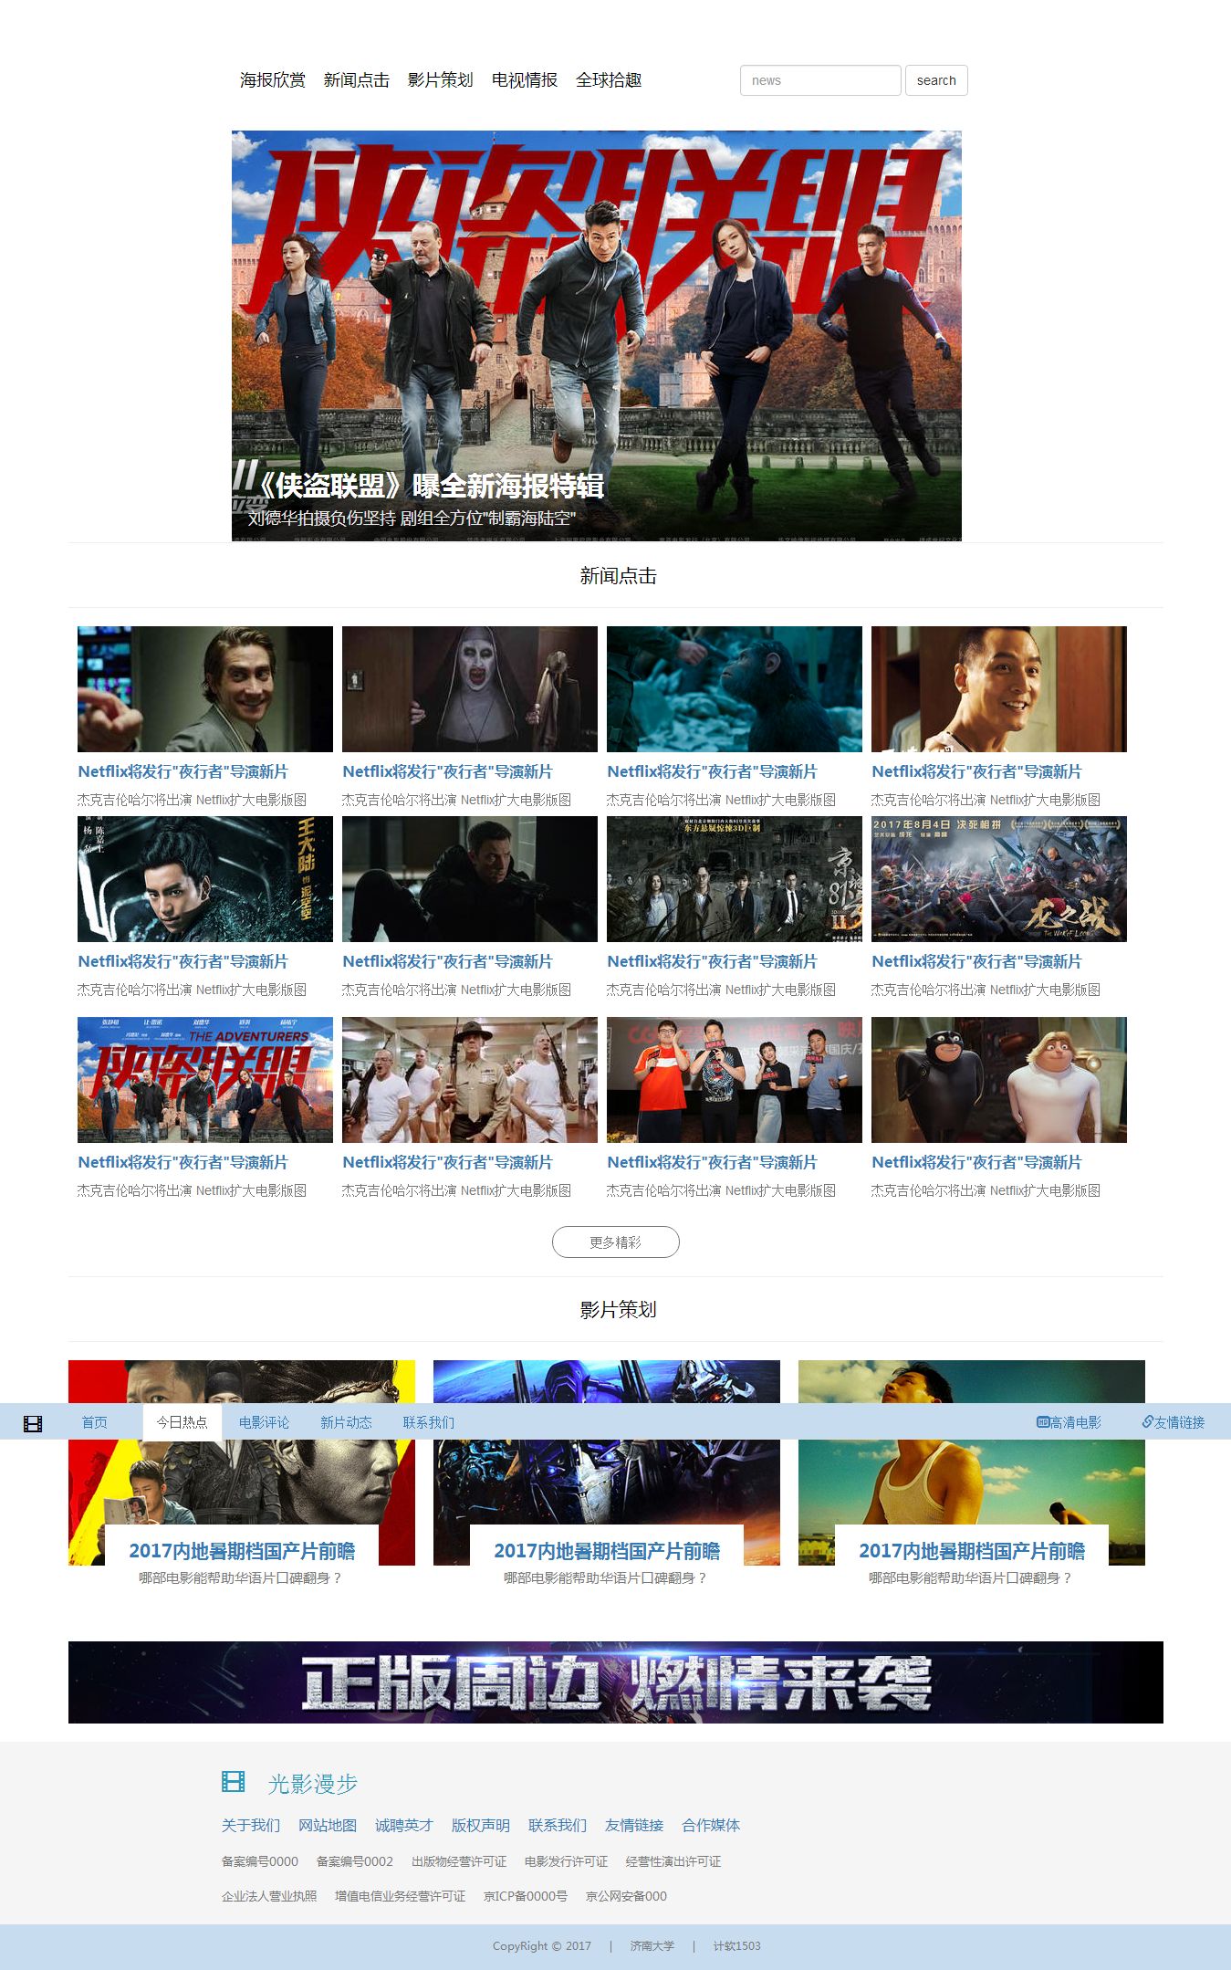Click 2017内地暑期档 title on first feature card
1231x1970 pixels.
(x=242, y=1551)
